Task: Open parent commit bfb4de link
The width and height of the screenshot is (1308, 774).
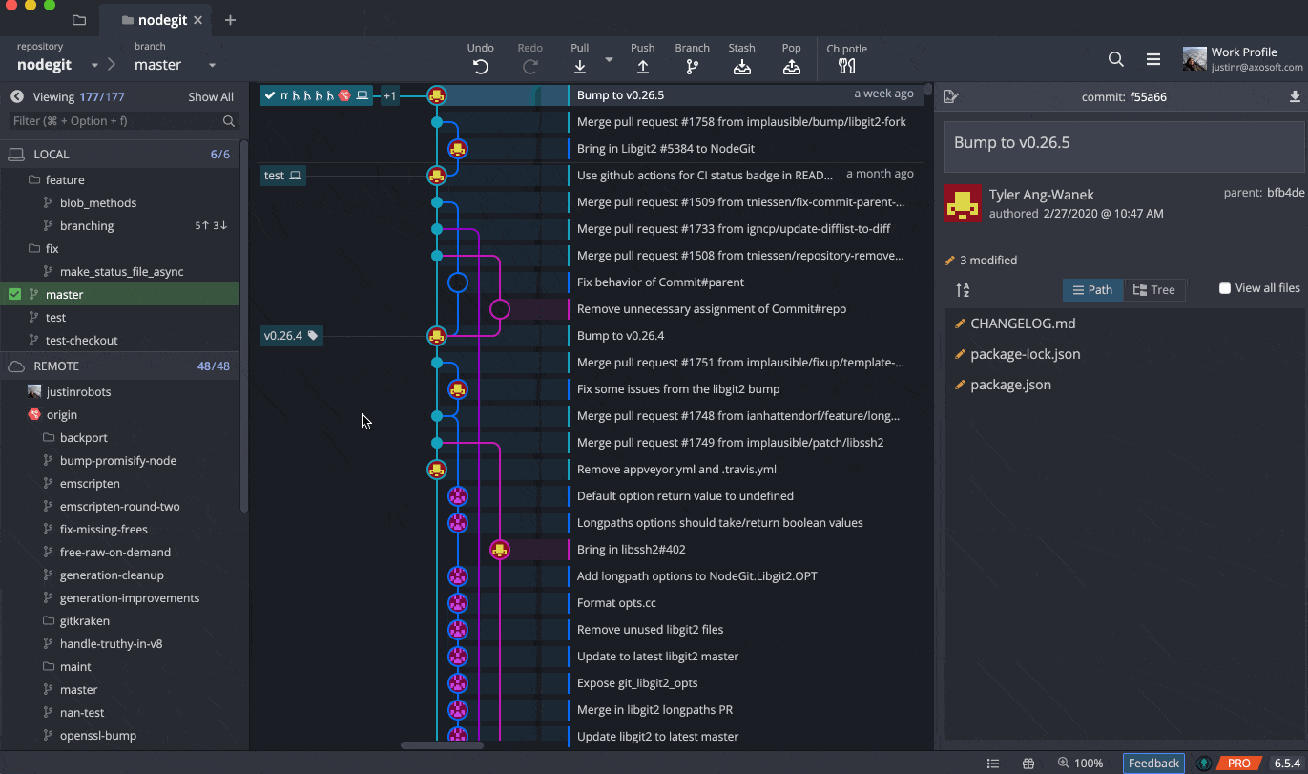Action: pyautogui.click(x=1285, y=193)
